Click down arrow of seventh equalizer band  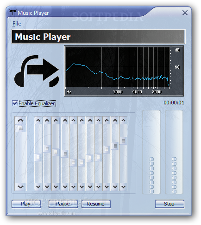[90, 187]
